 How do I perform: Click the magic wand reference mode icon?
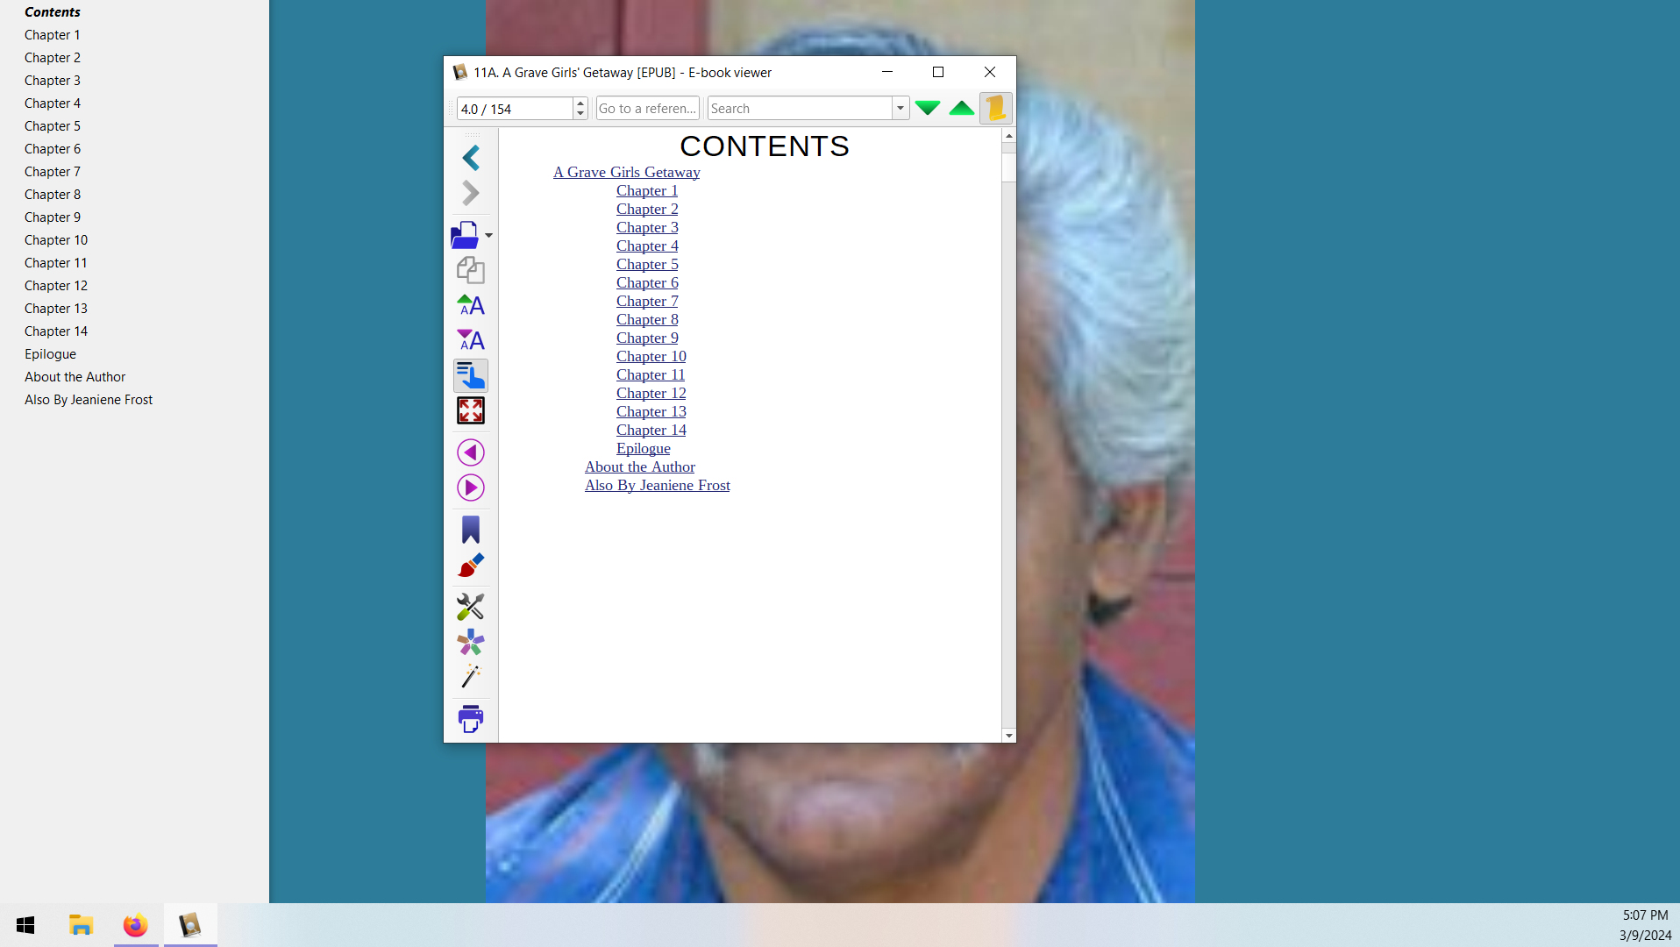click(471, 677)
